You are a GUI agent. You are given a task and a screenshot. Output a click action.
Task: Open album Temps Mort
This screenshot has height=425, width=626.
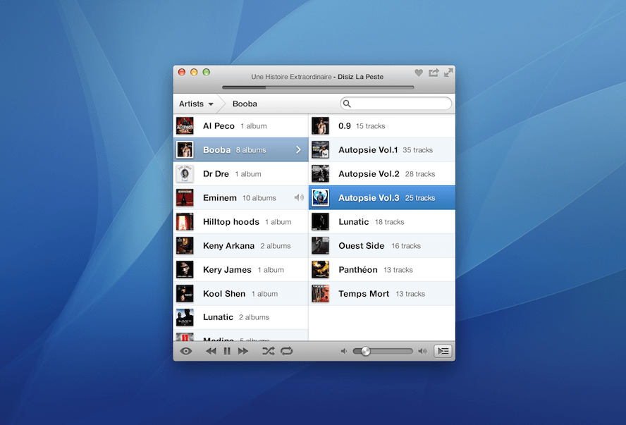(382, 294)
